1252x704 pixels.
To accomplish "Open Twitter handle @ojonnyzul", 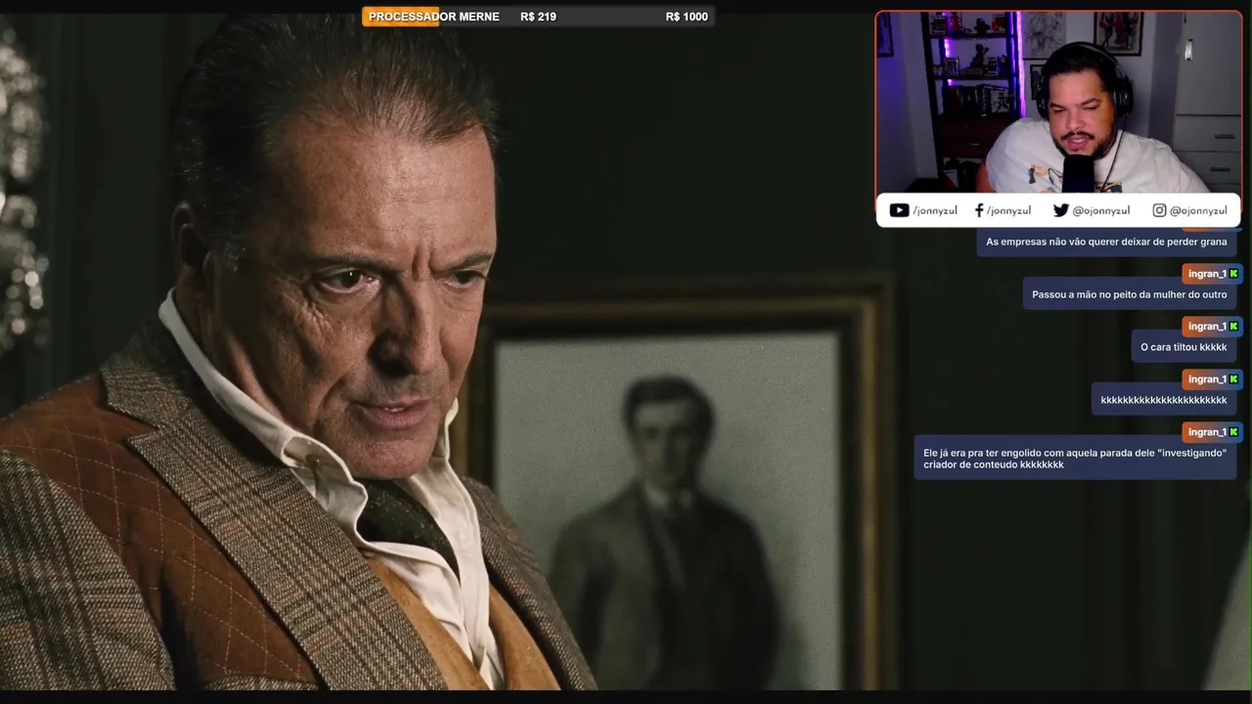I will (1101, 210).
